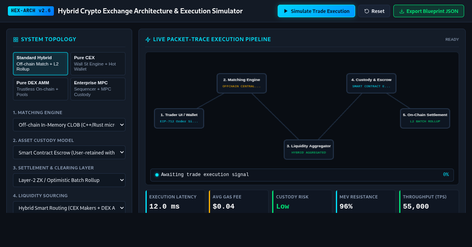The height and width of the screenshot is (247, 472).
Task: Click the 1. Matching Engine section label
Action: [37, 113]
